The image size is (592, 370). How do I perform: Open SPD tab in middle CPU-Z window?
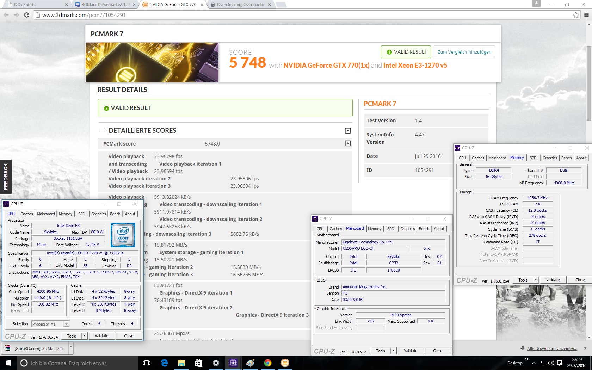[391, 229]
